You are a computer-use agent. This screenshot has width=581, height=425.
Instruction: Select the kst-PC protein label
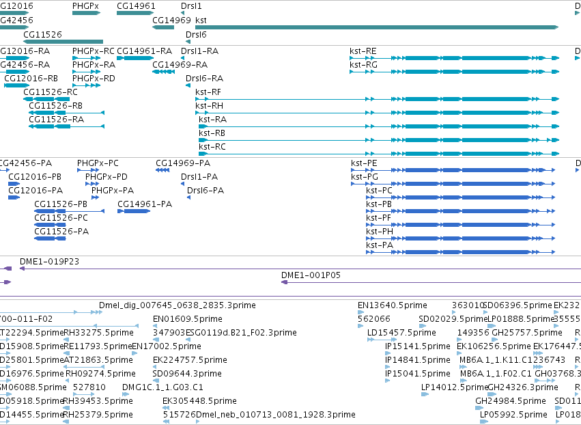[x=379, y=191]
